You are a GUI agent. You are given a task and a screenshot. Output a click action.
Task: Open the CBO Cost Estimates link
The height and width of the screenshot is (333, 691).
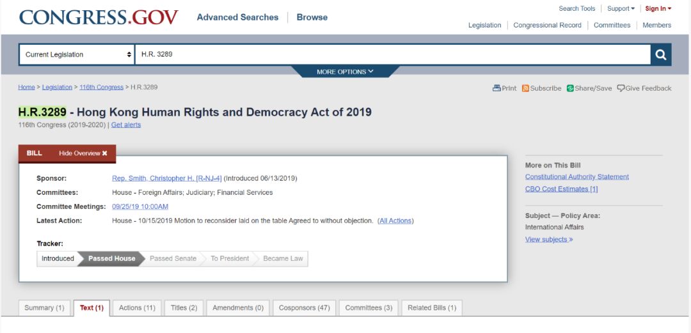(561, 189)
